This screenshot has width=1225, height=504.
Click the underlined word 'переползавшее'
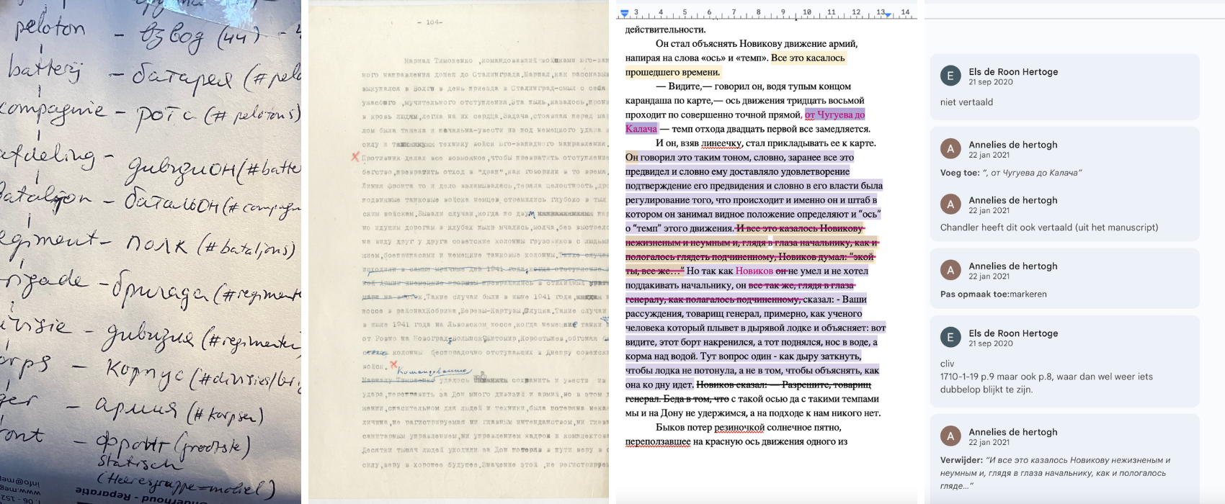point(657,441)
